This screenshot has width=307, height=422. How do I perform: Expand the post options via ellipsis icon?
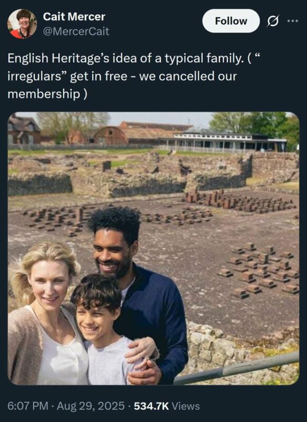click(293, 21)
